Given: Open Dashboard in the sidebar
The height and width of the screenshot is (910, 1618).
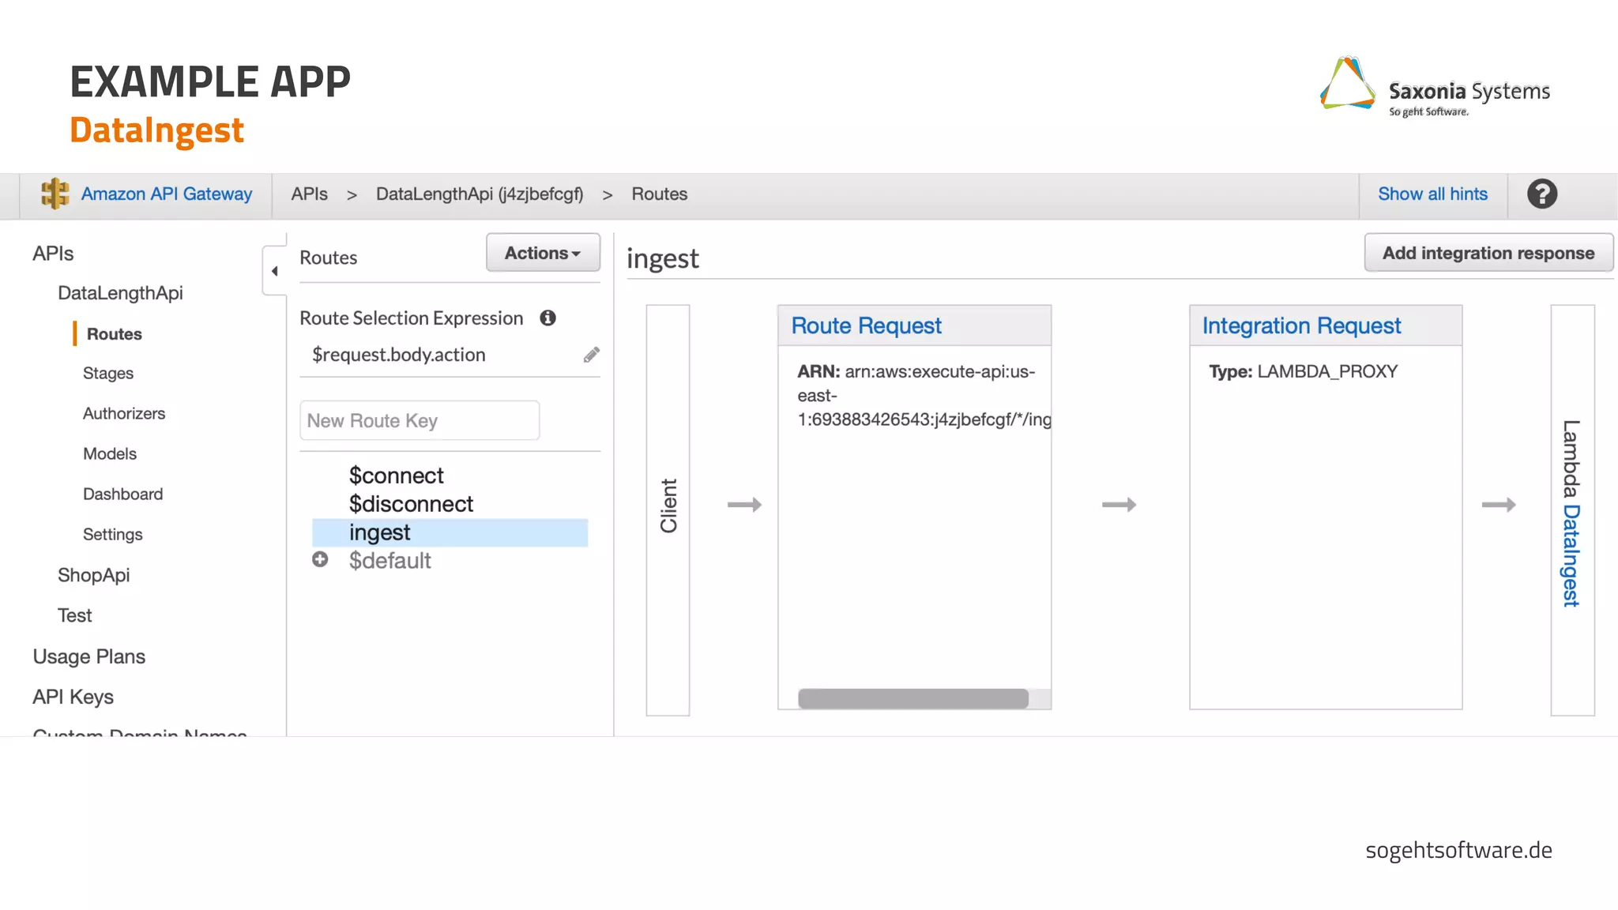Looking at the screenshot, I should (122, 494).
